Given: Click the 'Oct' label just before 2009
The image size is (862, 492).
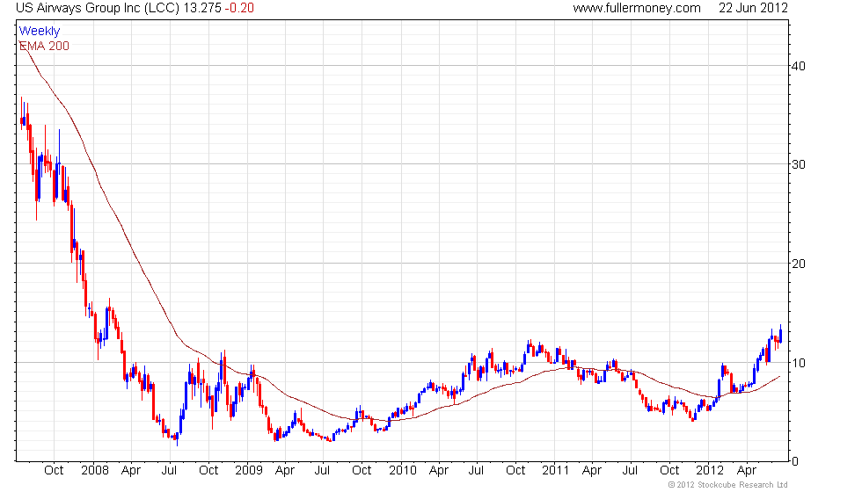Looking at the screenshot, I should click(208, 471).
